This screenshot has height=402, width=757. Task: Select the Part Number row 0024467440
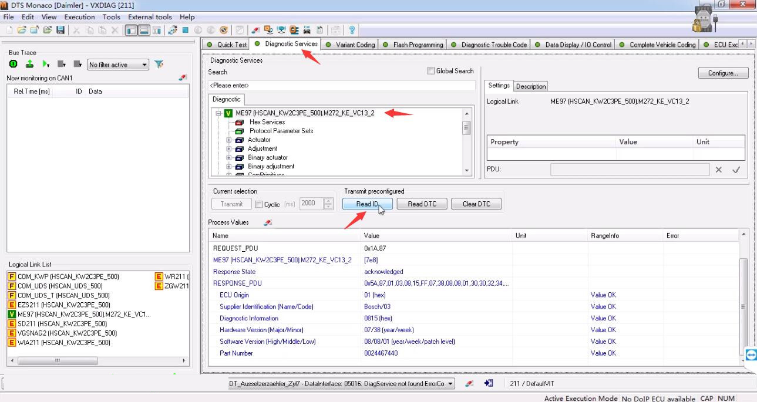coord(475,353)
